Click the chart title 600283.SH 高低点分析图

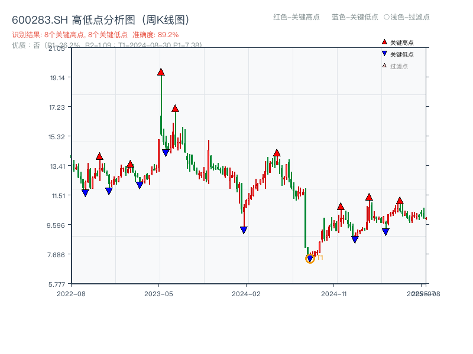102,20
